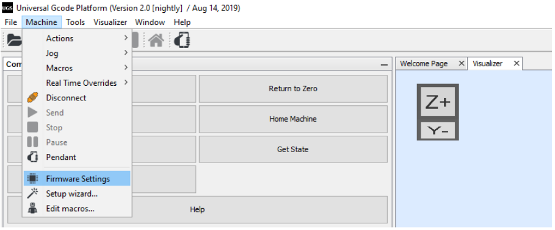Click the Pendant icon in Machine menu

click(x=32, y=157)
